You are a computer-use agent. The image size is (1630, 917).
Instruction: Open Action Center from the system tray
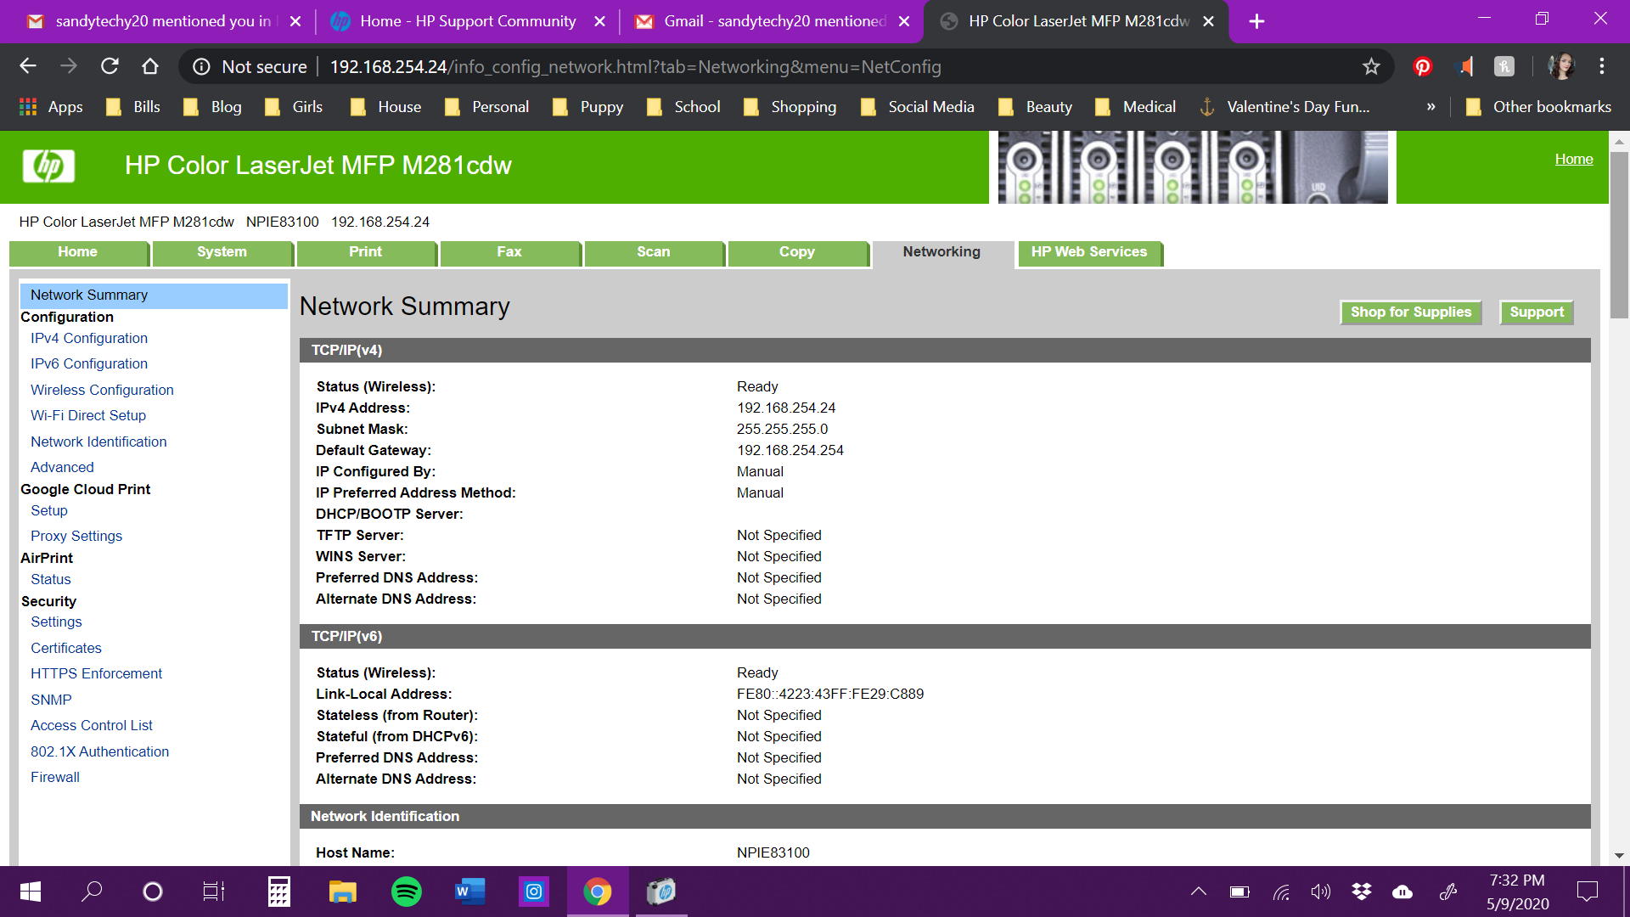(1588, 892)
